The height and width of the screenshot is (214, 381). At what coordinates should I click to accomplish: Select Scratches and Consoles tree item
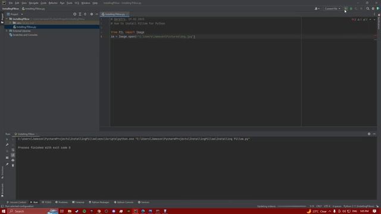[x=25, y=34]
